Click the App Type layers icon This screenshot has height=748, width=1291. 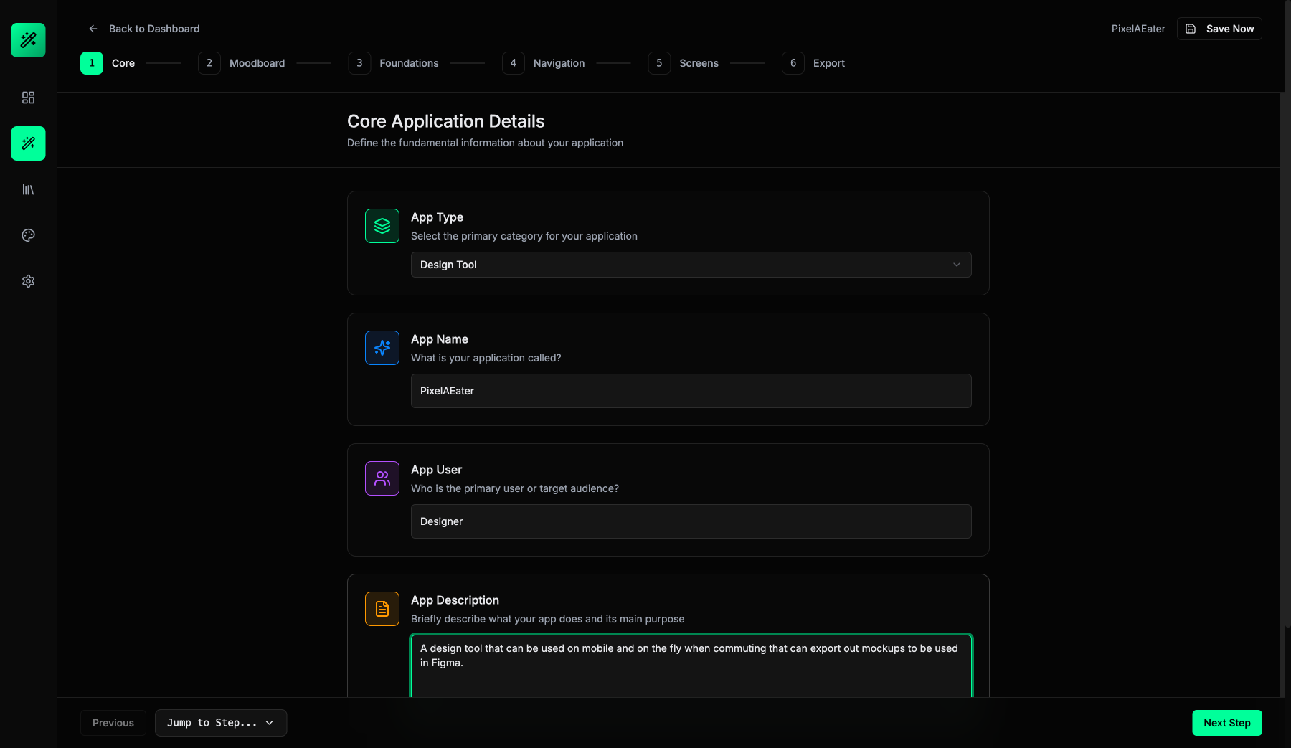(x=382, y=226)
